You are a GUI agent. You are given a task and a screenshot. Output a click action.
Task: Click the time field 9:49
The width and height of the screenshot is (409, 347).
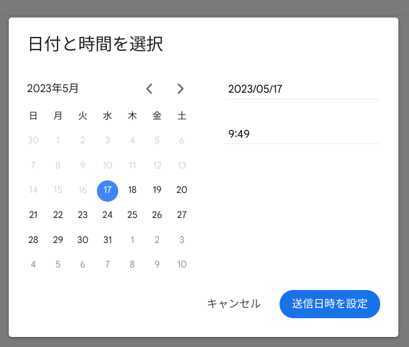point(302,134)
